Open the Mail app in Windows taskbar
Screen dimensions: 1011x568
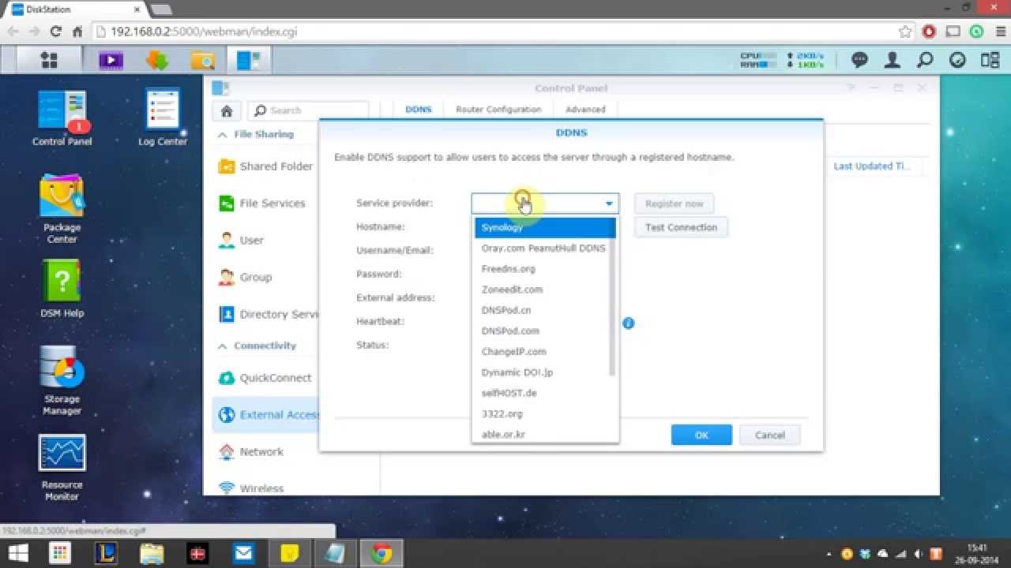click(x=243, y=553)
